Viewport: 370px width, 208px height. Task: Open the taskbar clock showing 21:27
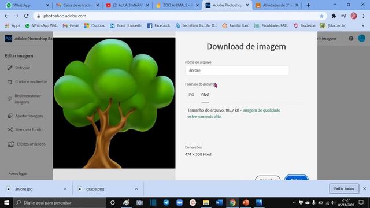pyautogui.click(x=346, y=203)
